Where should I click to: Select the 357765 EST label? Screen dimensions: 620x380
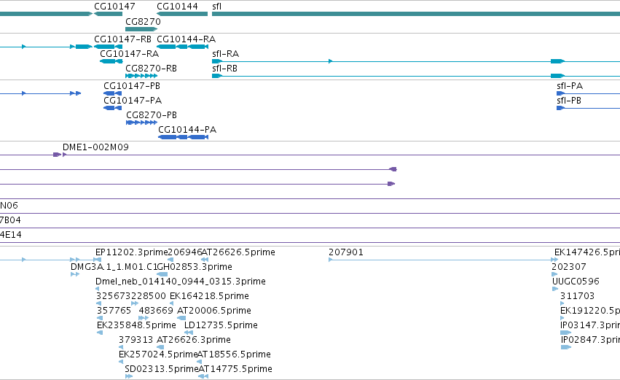(114, 311)
